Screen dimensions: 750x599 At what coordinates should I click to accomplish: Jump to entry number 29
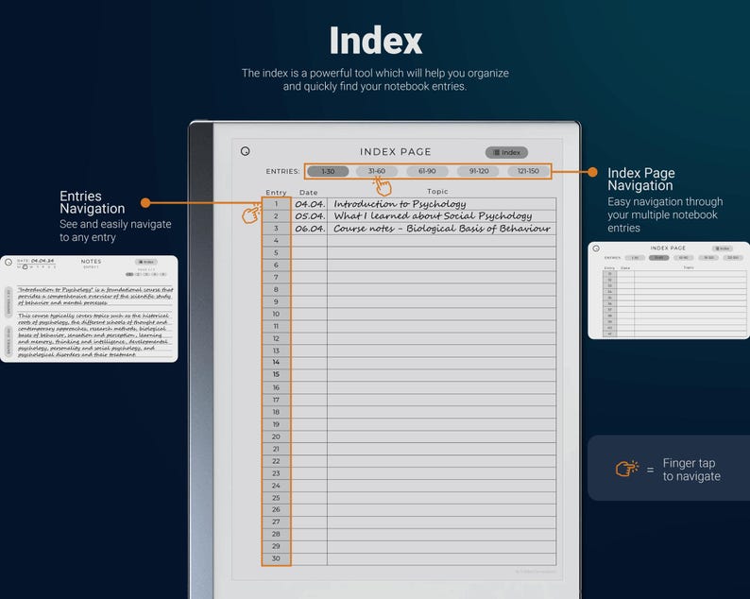coord(276,546)
